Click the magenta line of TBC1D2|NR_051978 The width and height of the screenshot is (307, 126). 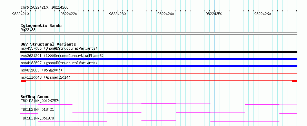[x=159, y=121]
